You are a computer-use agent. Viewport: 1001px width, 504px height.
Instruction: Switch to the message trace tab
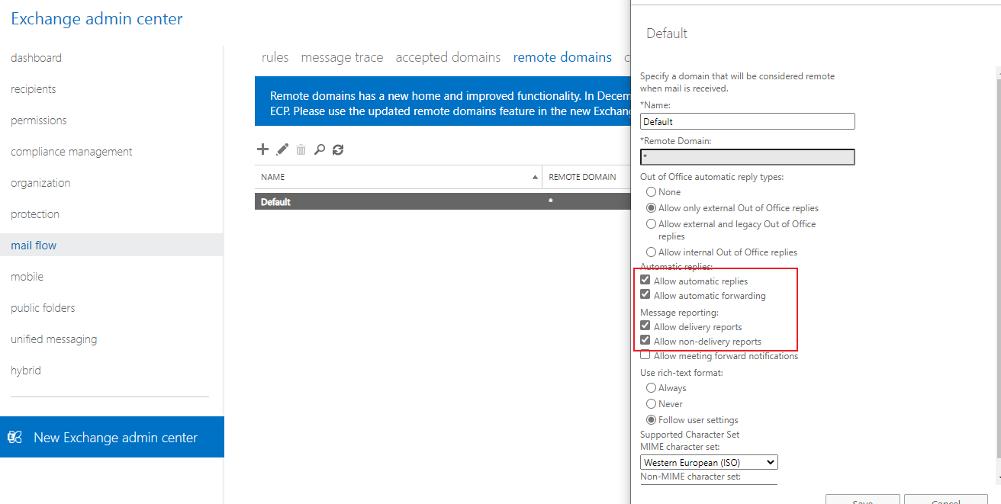[x=342, y=56]
